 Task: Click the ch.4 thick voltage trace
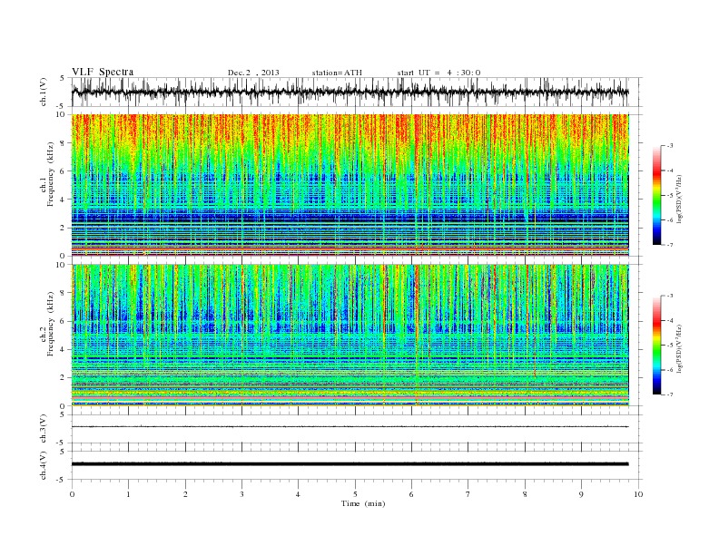pyautogui.click(x=350, y=464)
